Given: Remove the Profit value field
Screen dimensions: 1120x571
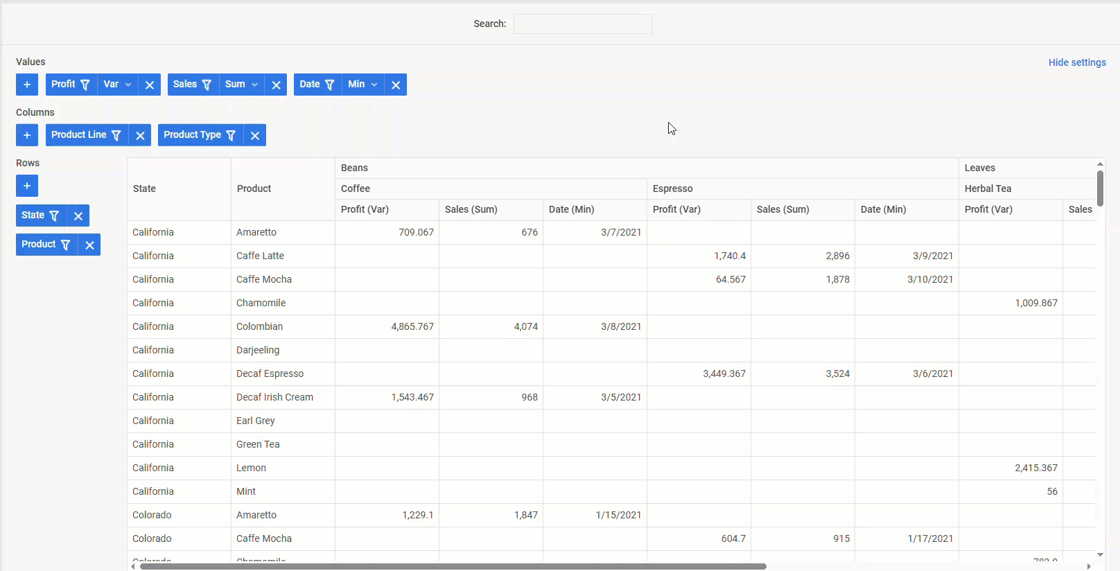Looking at the screenshot, I should [150, 85].
